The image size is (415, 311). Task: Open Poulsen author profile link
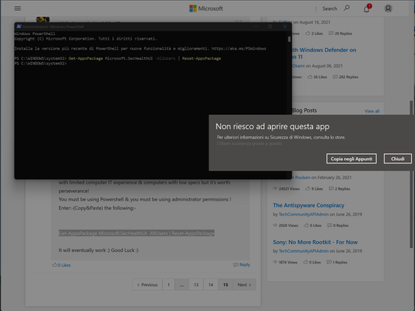302,177
